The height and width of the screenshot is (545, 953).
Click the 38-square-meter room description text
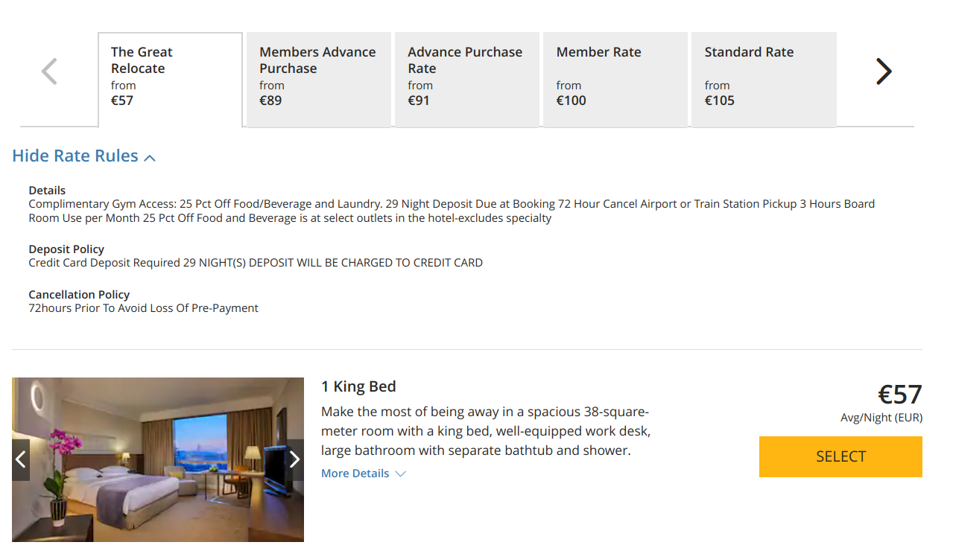click(x=485, y=431)
